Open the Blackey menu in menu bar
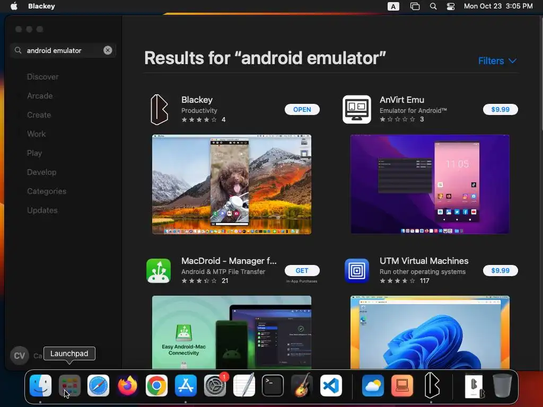 (41, 6)
